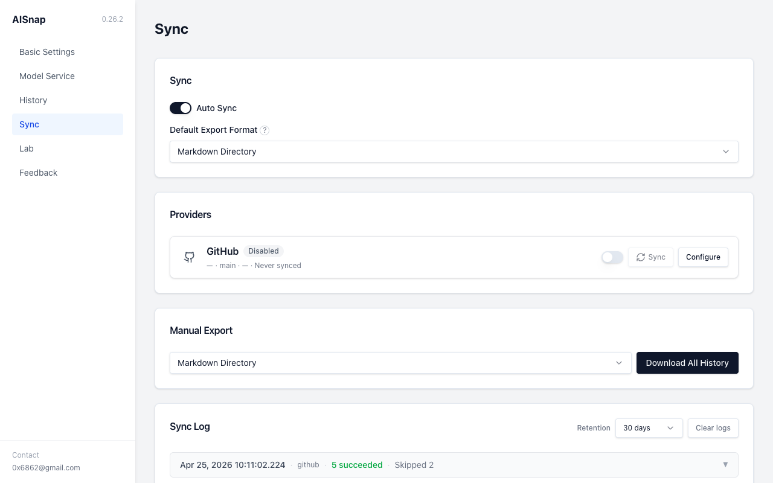
Task: Click the 'Skipped 2' log text
Action: pyautogui.click(x=414, y=465)
